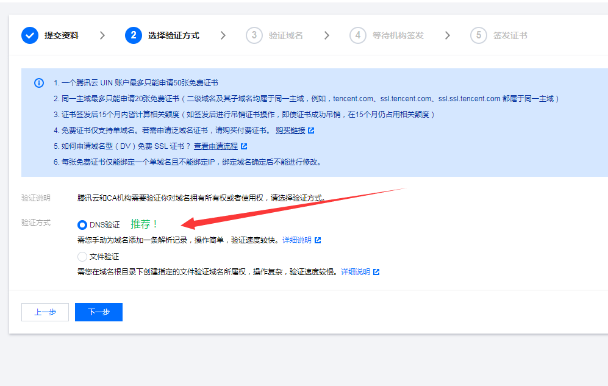Click external link icon after 文件验证 详细说明
The height and width of the screenshot is (386, 608).
click(x=376, y=272)
